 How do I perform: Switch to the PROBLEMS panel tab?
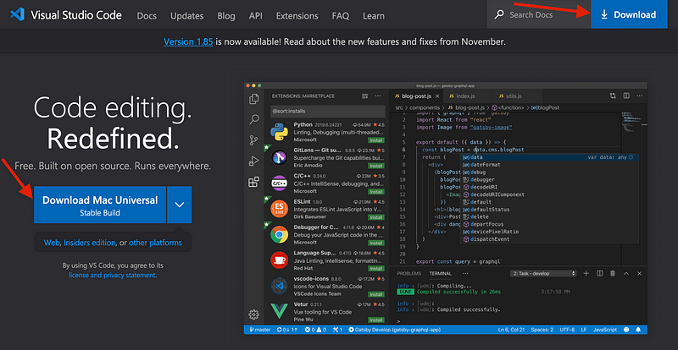[409, 274]
